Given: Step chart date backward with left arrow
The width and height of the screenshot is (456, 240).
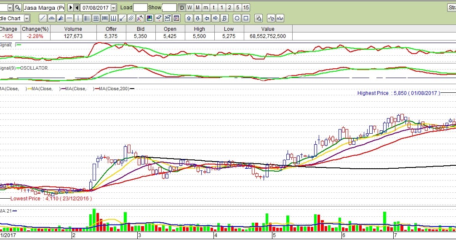Looking at the screenshot, I should (x=77, y=8).
